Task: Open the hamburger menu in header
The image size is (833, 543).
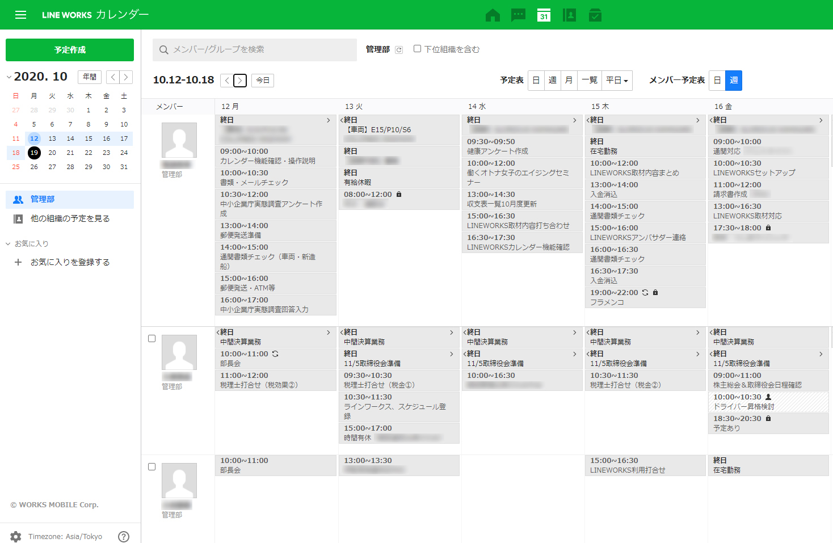Action: pos(20,15)
